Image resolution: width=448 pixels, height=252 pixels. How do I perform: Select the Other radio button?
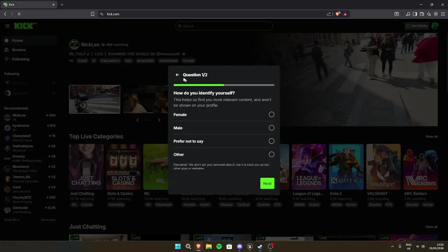coord(272,154)
